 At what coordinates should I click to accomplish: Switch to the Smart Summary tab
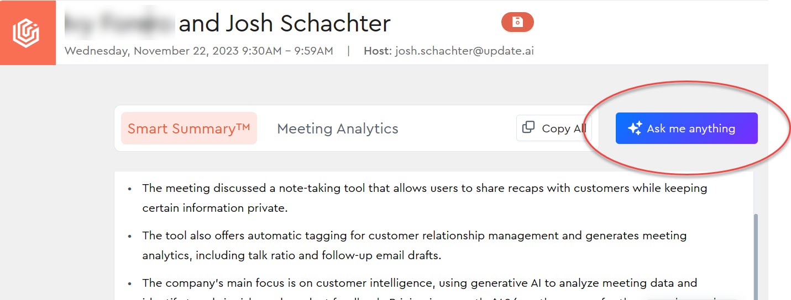(189, 128)
